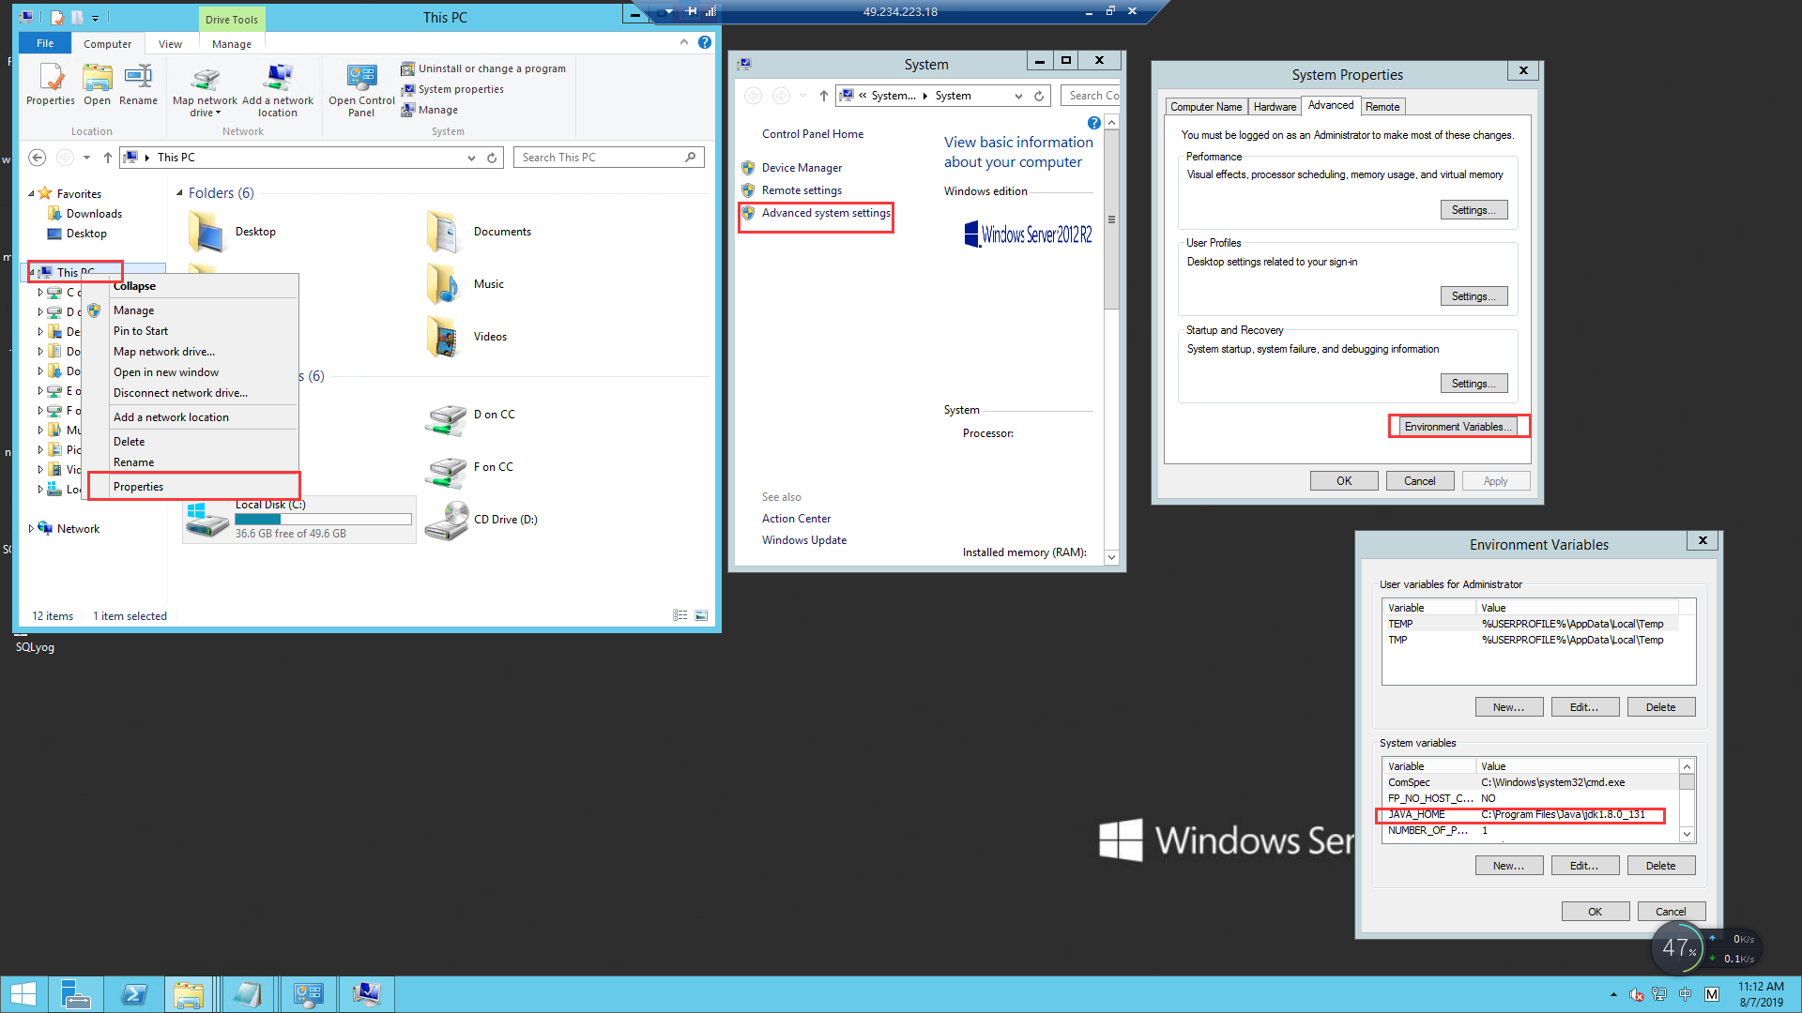Launch PowerShell from the taskbar
Image resolution: width=1802 pixels, height=1013 pixels.
click(x=134, y=994)
